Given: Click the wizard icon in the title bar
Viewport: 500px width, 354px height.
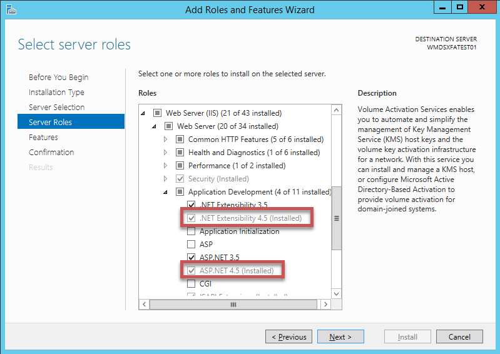Looking at the screenshot, I should 10,9.
